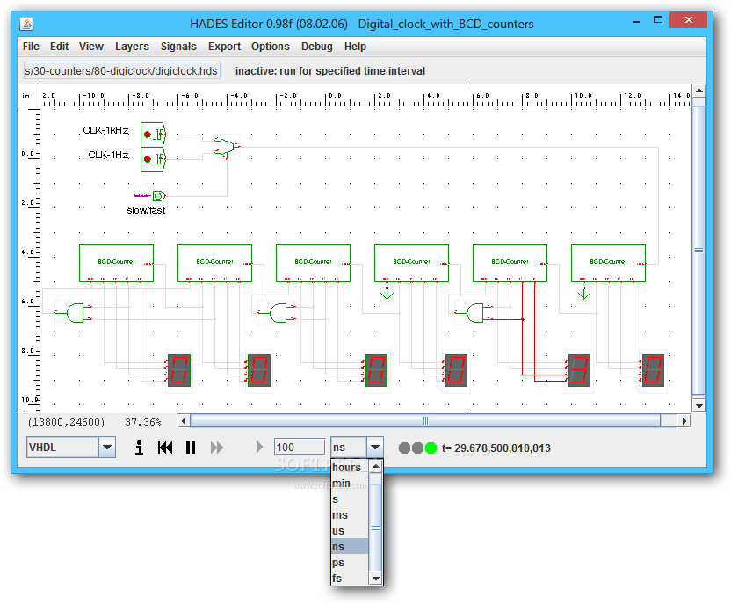Screen dimensions: 731x604
Task: Click the fifth seven-segment display with red wires
Action: coord(578,371)
